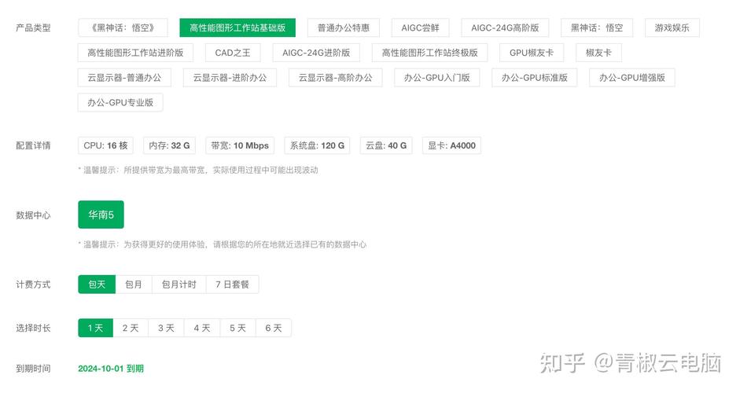The height and width of the screenshot is (393, 740).
Task: Choose 高性能图形工作站基础版 product option
Action: (x=237, y=28)
